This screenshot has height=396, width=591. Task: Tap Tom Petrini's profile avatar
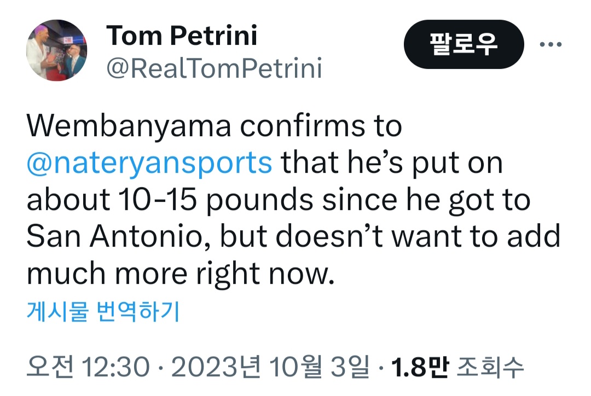coord(57,50)
